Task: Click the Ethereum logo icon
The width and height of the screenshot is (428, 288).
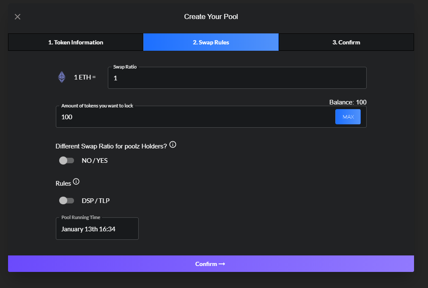Action: pyautogui.click(x=62, y=77)
